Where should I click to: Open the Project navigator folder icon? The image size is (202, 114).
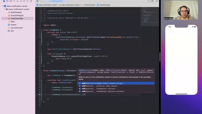click(x=4, y=1)
